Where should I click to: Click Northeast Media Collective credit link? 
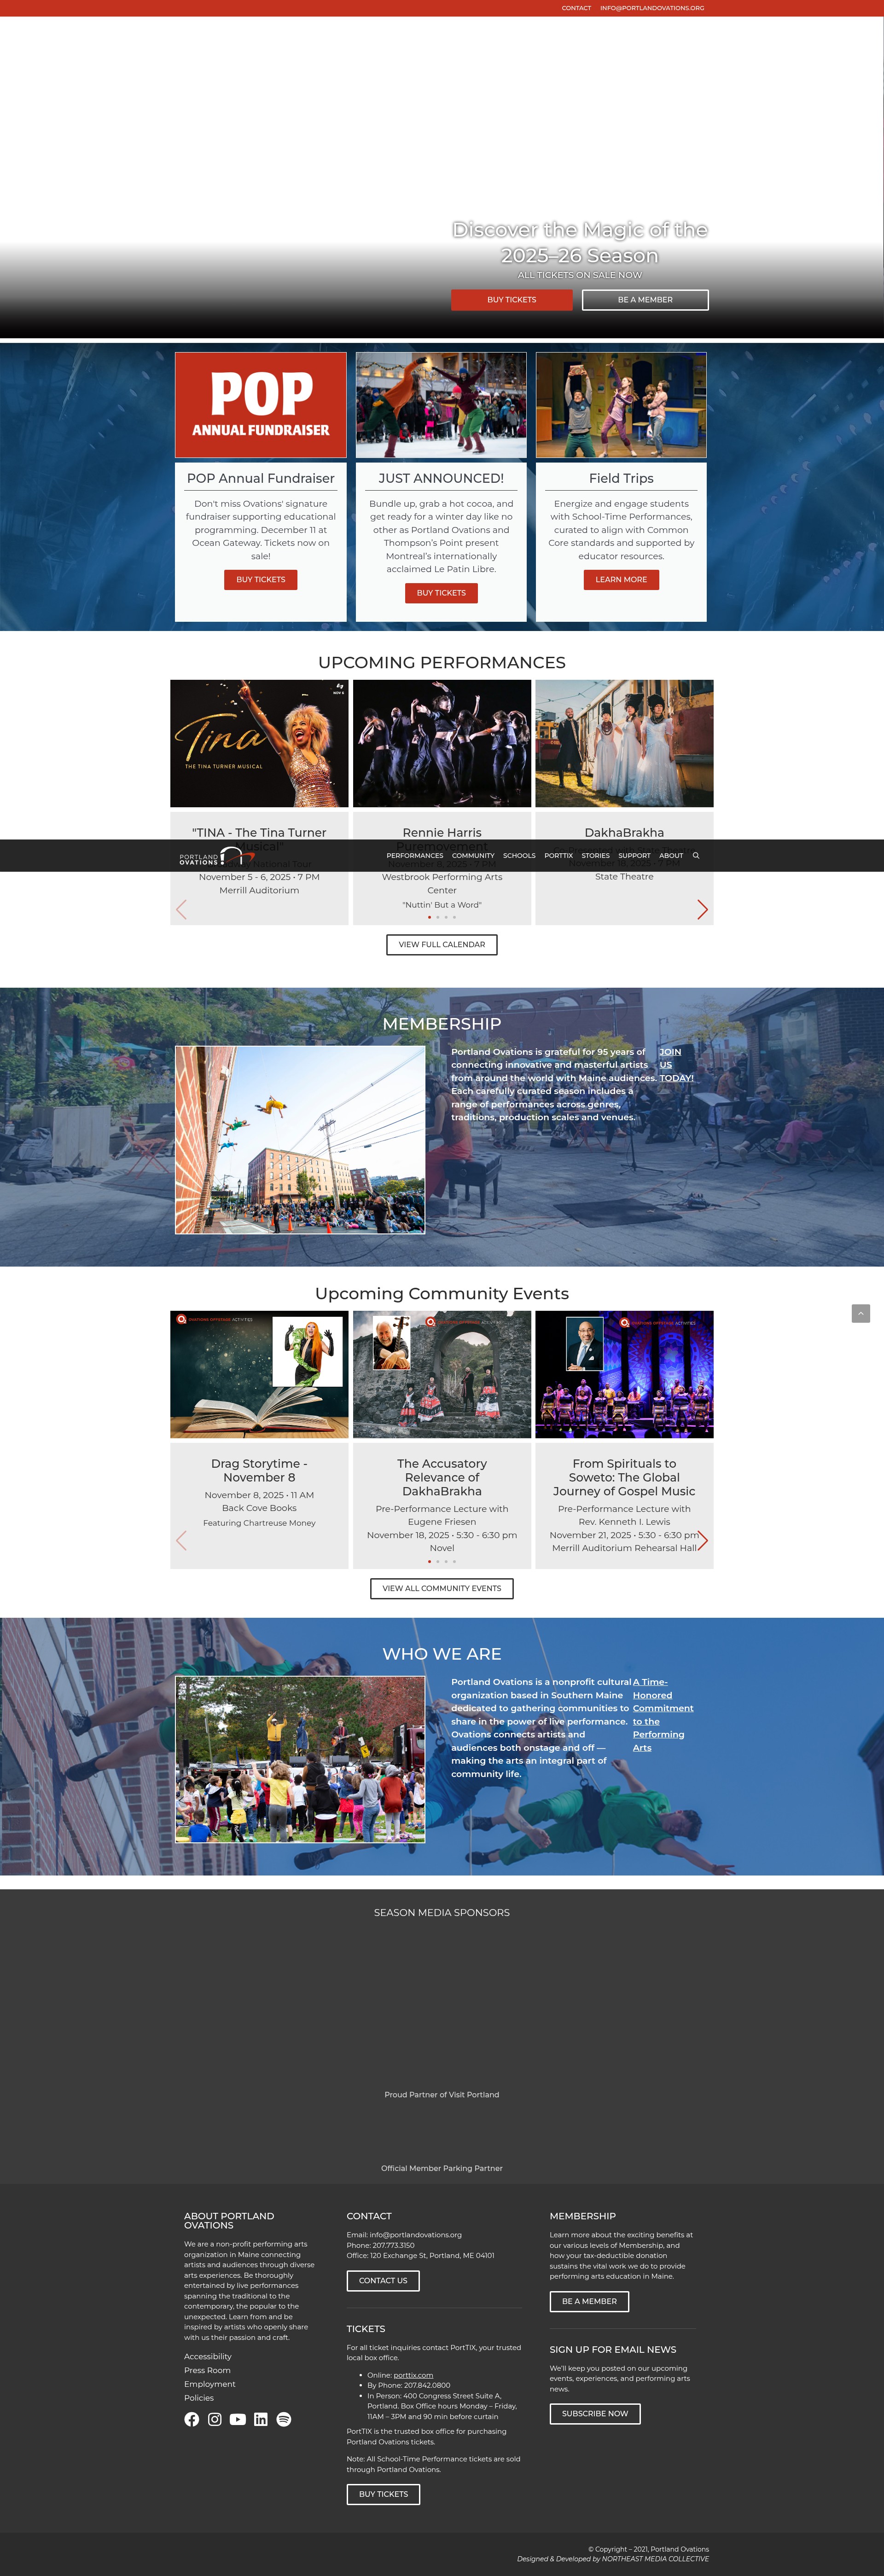[655, 2558]
